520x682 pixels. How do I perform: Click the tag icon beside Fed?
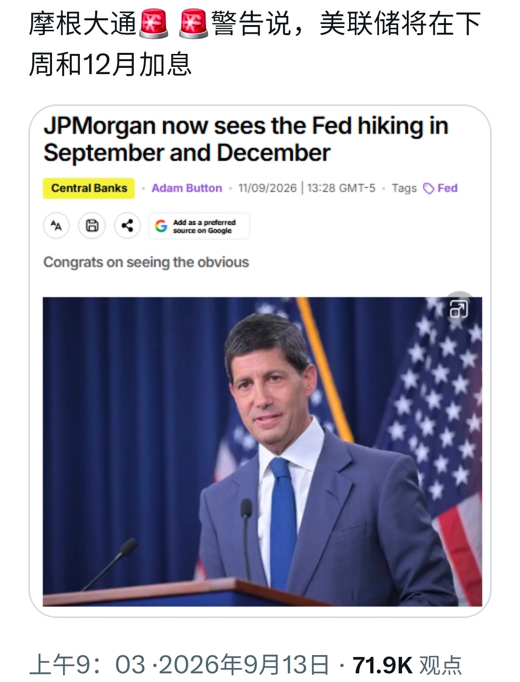click(429, 189)
